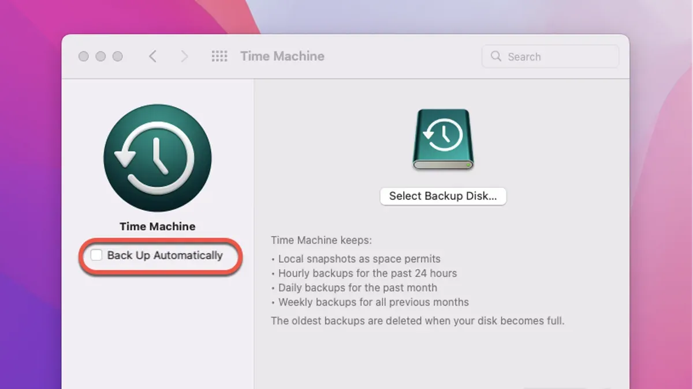Click the large Time Machine clock icon
This screenshot has height=389, width=693.
pos(158,158)
